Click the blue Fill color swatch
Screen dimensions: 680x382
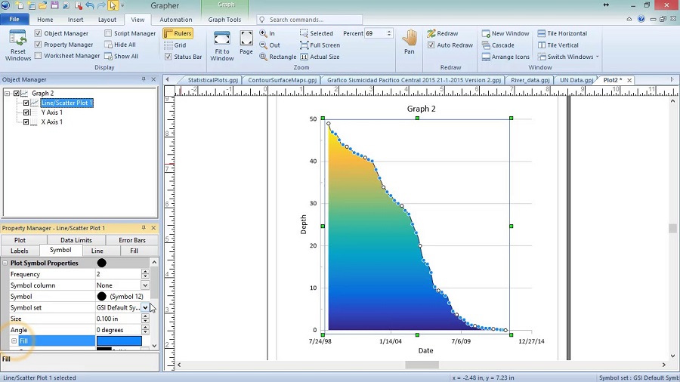pos(119,341)
